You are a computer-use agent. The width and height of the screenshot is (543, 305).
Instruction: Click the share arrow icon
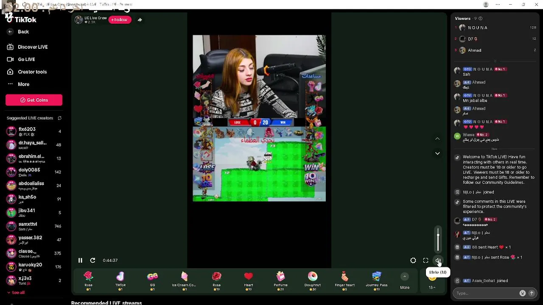pos(140,19)
